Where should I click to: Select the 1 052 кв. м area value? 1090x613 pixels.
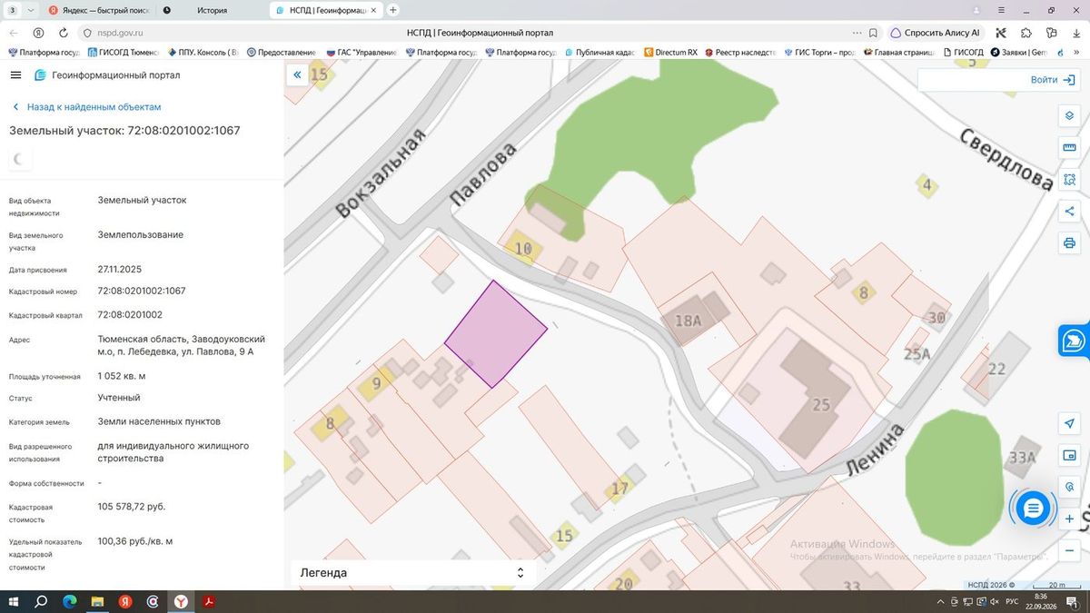(122, 376)
